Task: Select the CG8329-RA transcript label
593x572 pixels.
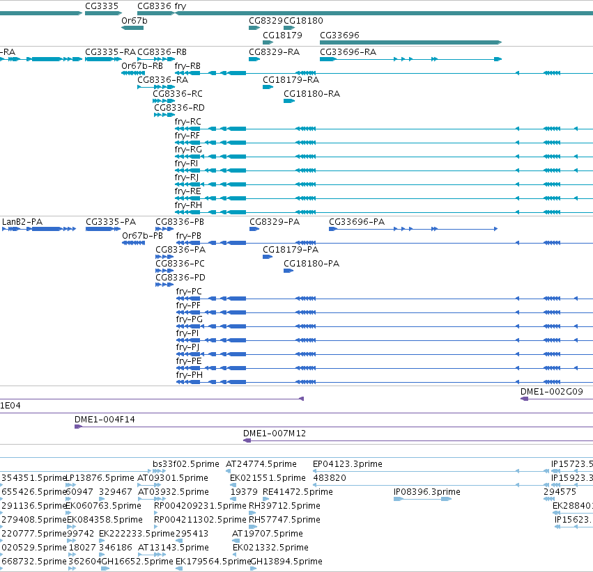Action: pyautogui.click(x=274, y=52)
